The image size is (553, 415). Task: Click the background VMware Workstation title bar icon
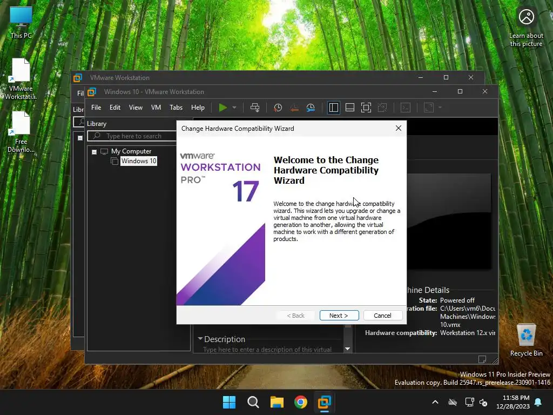[x=78, y=78]
